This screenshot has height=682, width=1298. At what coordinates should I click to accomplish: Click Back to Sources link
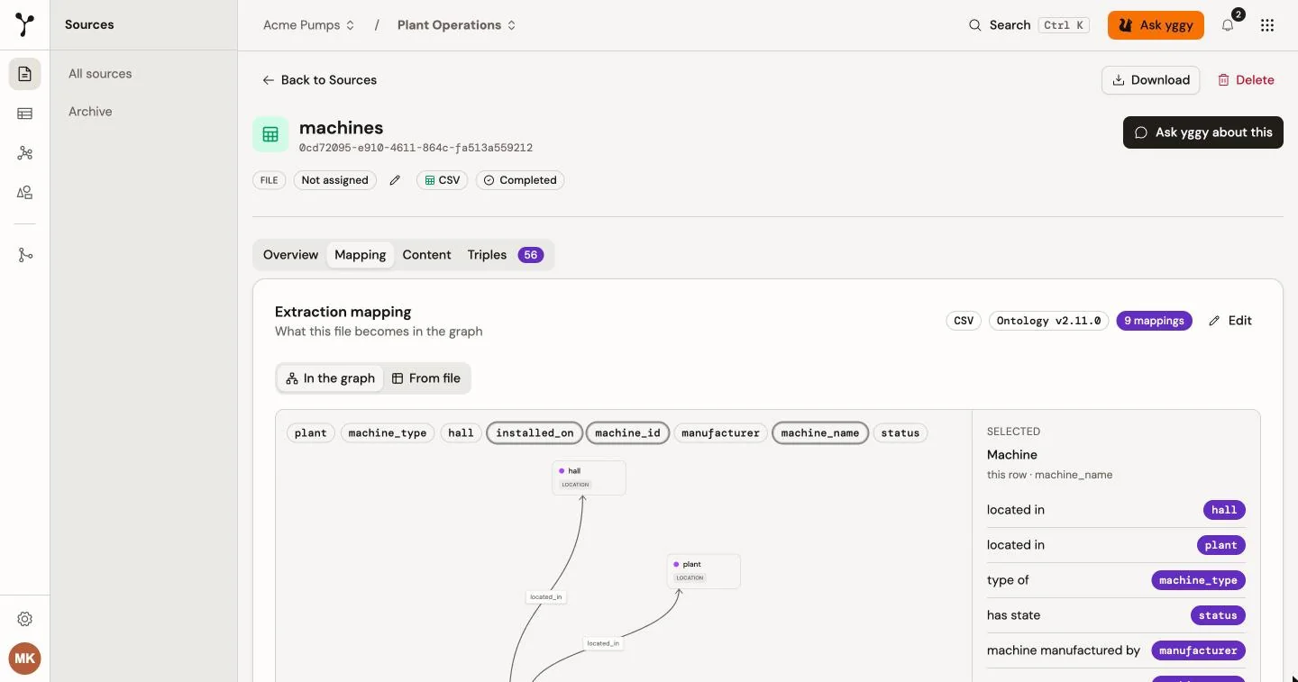click(x=319, y=80)
